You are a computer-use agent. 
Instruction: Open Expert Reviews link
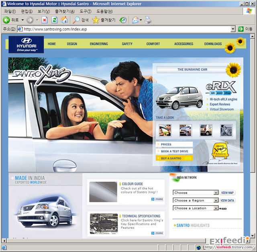(220, 104)
